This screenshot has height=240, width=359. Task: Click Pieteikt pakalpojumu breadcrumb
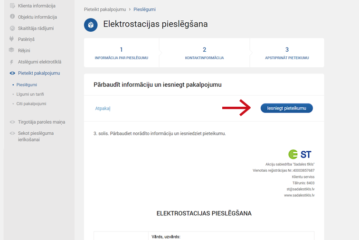click(105, 9)
